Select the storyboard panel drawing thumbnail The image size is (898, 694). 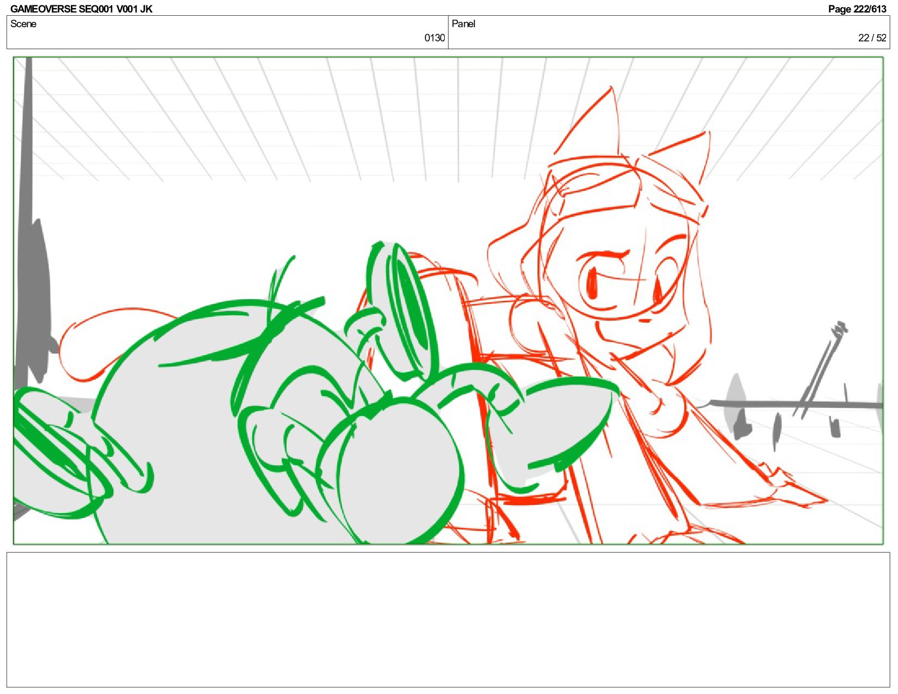click(448, 300)
